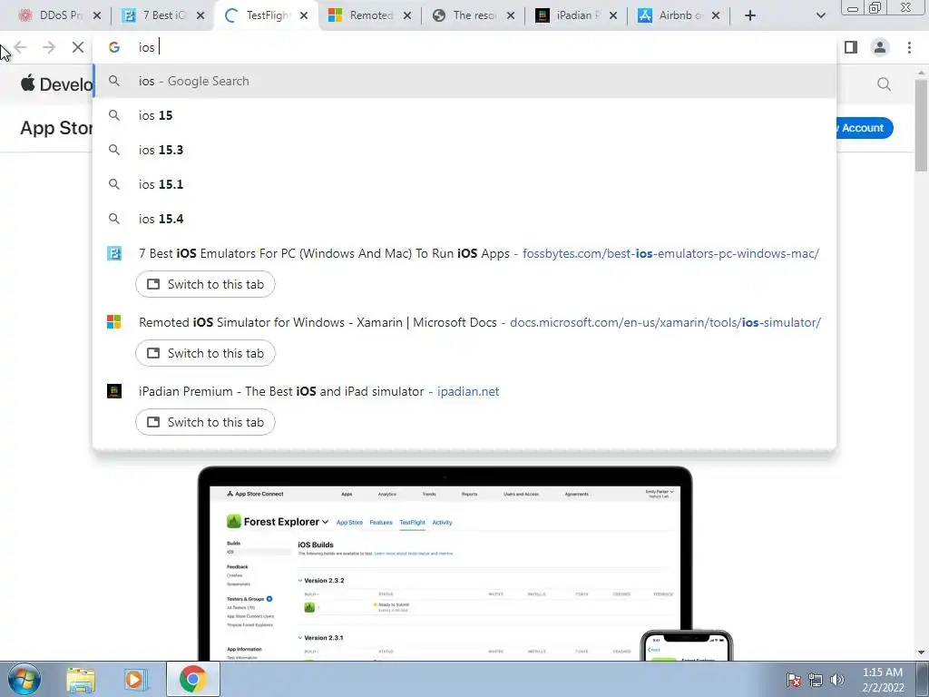929x697 pixels.
Task: Switch to tab under fossbytes suggestion
Action: point(205,284)
